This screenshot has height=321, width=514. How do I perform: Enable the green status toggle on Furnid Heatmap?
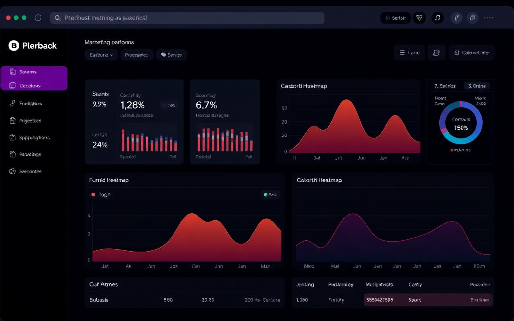click(x=270, y=194)
